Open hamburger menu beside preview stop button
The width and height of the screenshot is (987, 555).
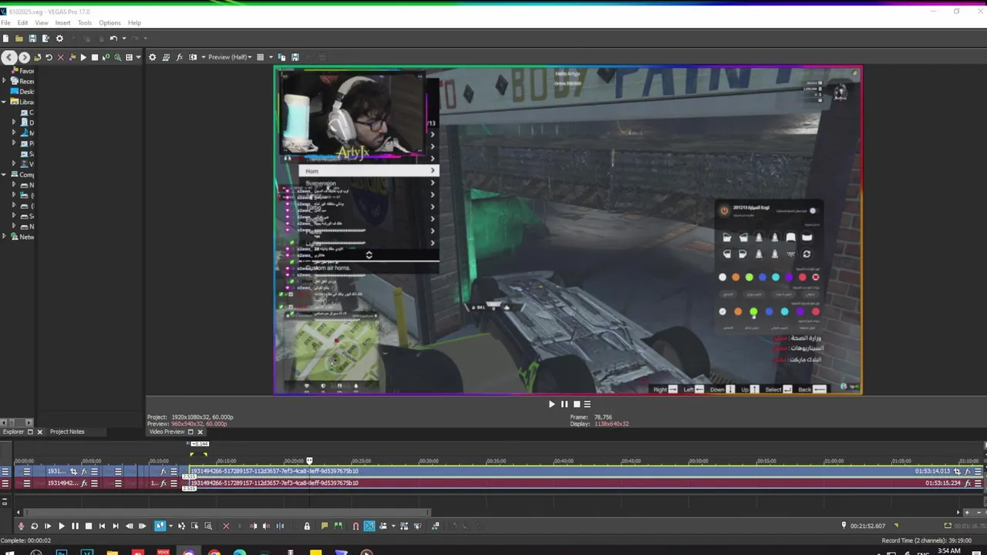coord(587,404)
